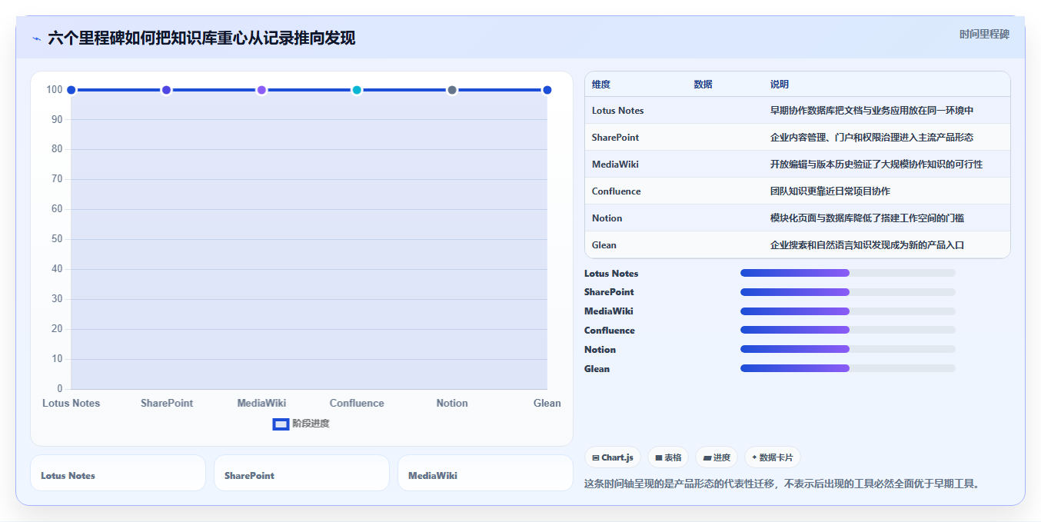This screenshot has width=1041, height=522.
Task: Select the 表格 chip
Action: (x=668, y=457)
